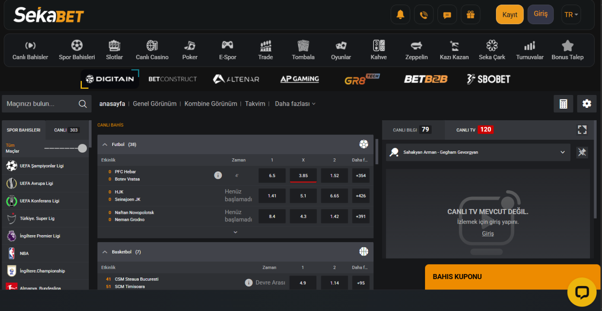Expand +391 markets for Naftan Novopolotsk
602x311 pixels.
coord(361,216)
